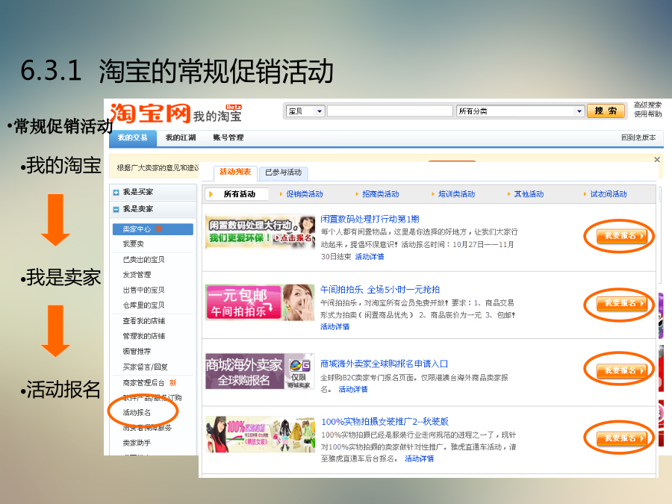Switch to 我的交易 tab
Viewport: 672px width, 504px height.
coord(132,137)
